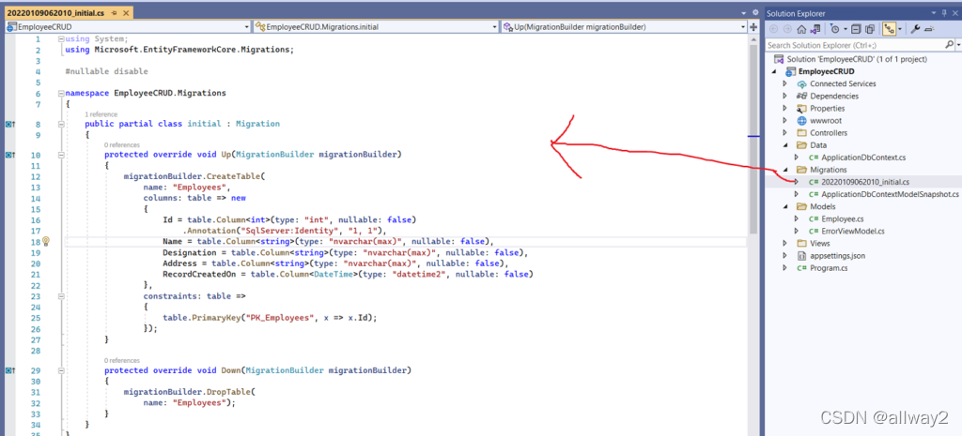The image size is (962, 436).
Task: Click the Search Solution Explorer input field
Action: click(855, 45)
